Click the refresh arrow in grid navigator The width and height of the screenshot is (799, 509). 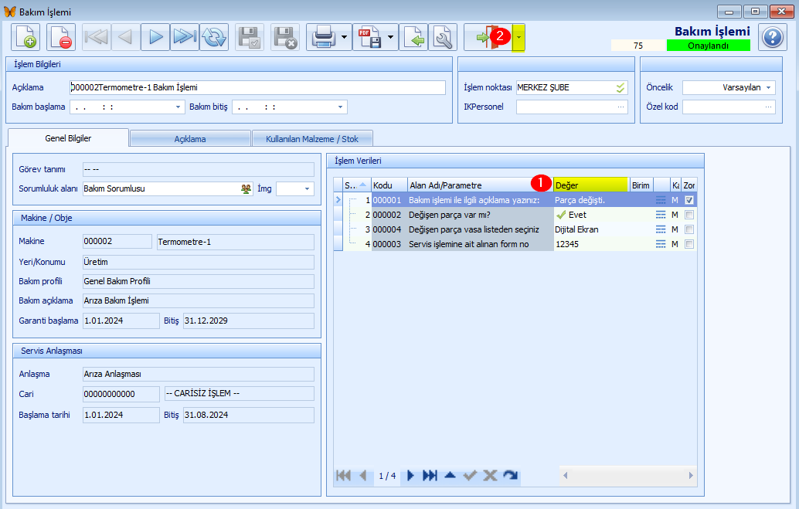pyautogui.click(x=510, y=476)
